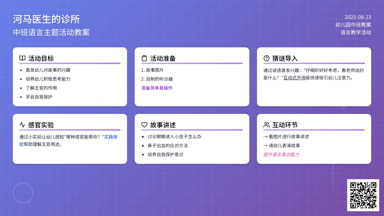Click the line → 看图片进行故事讲述

[x=286, y=136]
